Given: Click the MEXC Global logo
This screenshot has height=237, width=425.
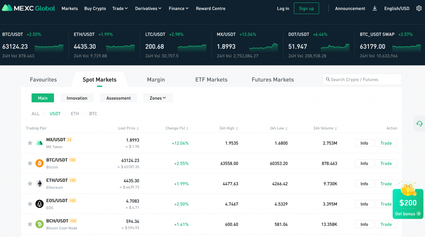Looking at the screenshot, I should point(28,8).
